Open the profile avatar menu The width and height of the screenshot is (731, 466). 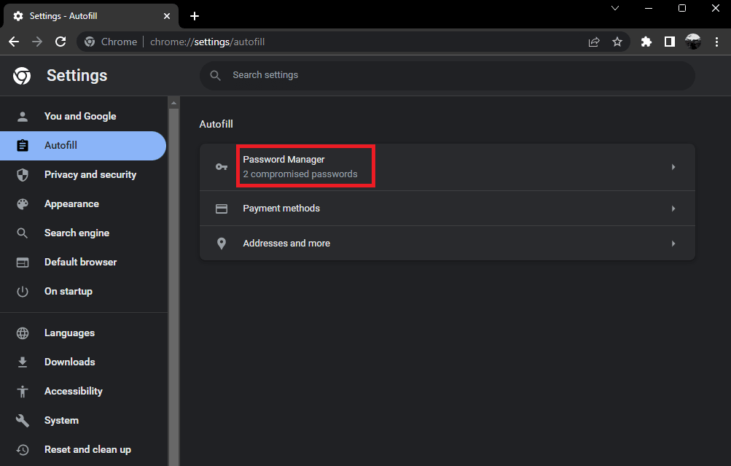point(693,42)
